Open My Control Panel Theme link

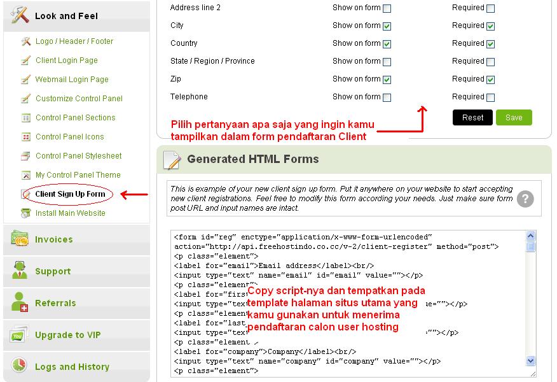coord(78,175)
